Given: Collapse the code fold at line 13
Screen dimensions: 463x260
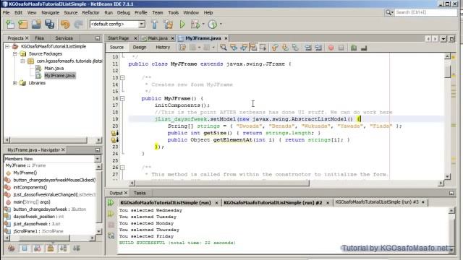Looking at the screenshot, I should coord(122,78).
